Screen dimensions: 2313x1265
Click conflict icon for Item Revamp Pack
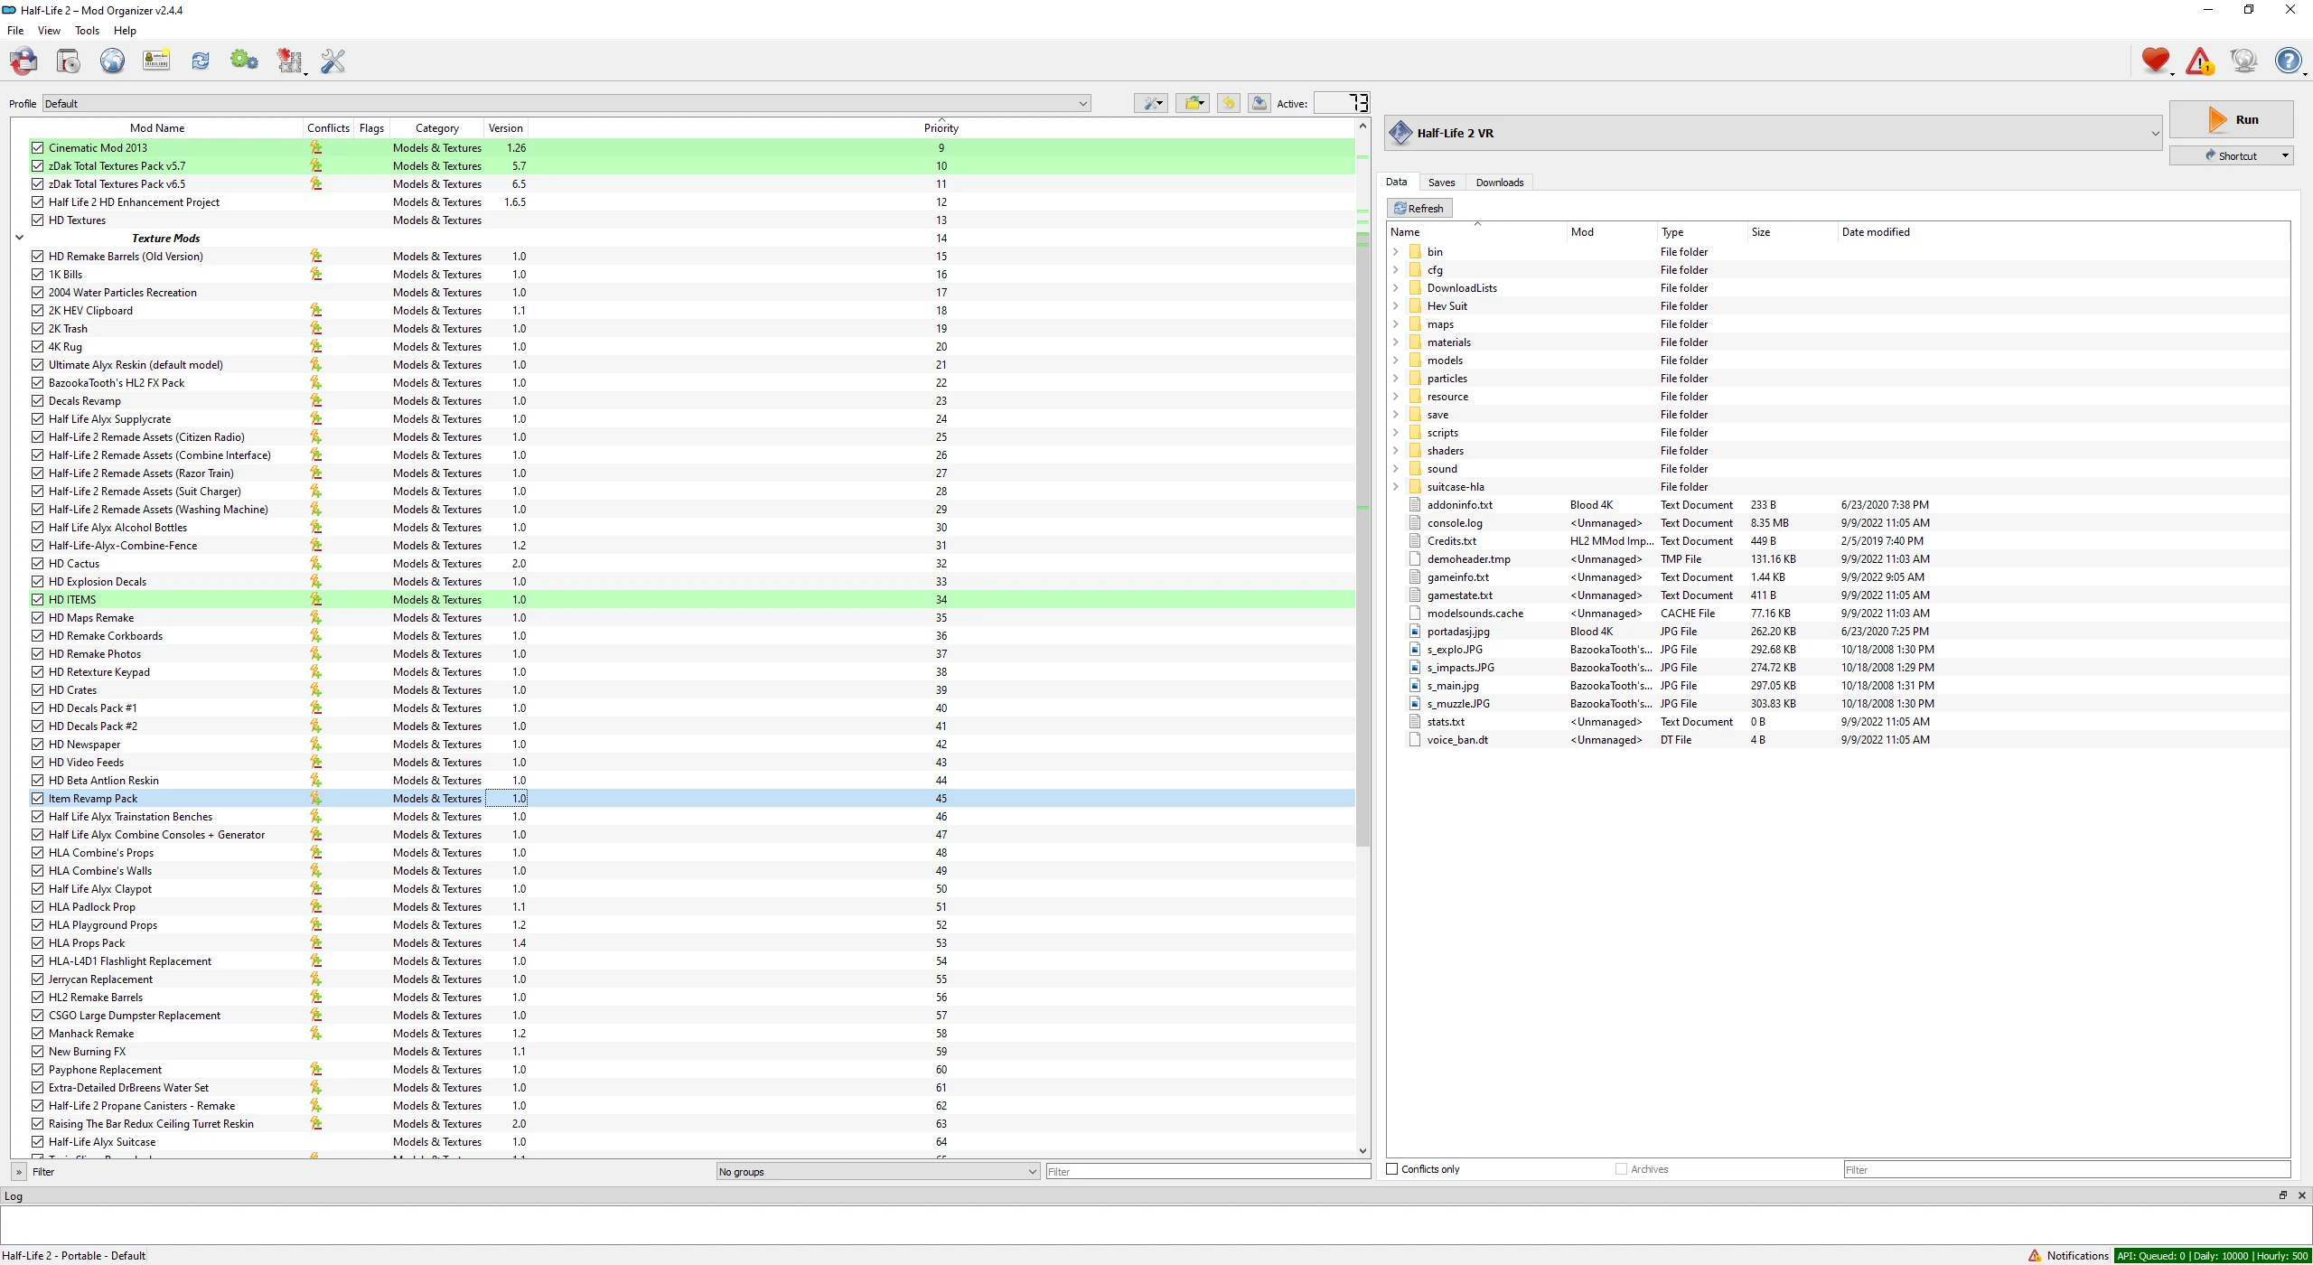coord(316,799)
